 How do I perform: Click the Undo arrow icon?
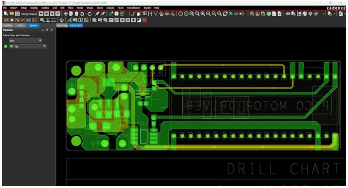(x=82, y=14)
